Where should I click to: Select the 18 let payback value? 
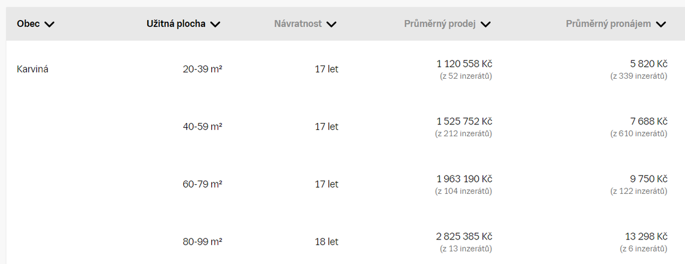point(327,242)
